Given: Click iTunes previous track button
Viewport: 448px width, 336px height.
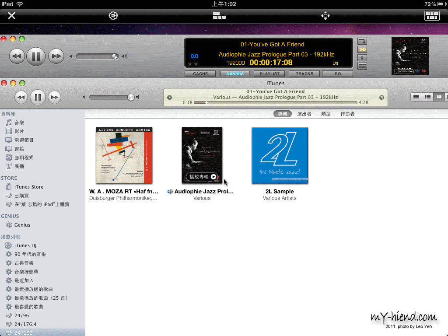Looking at the screenshot, I should [21, 97].
